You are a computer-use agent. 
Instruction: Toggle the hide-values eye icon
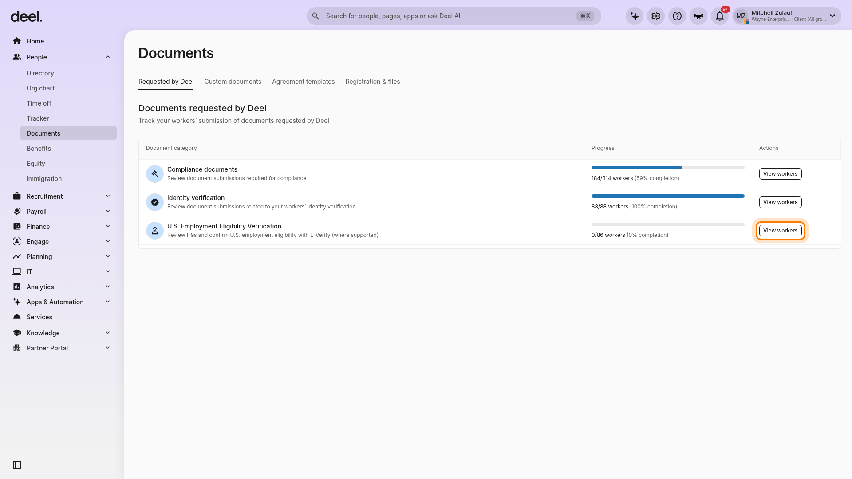698,16
